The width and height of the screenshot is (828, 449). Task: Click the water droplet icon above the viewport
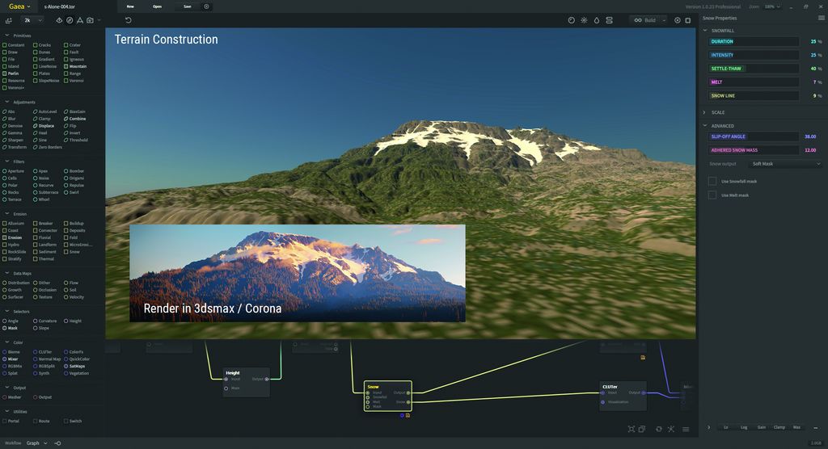coord(597,19)
